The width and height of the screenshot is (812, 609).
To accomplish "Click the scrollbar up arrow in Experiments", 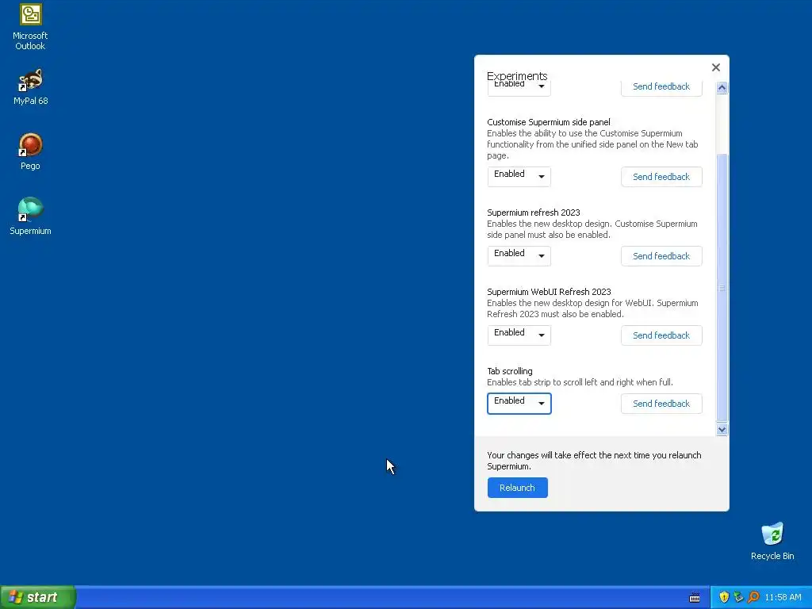I will (722, 88).
